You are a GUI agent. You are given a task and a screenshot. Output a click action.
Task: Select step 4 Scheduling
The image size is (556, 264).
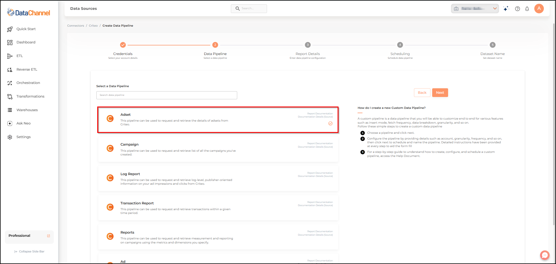[x=400, y=45]
